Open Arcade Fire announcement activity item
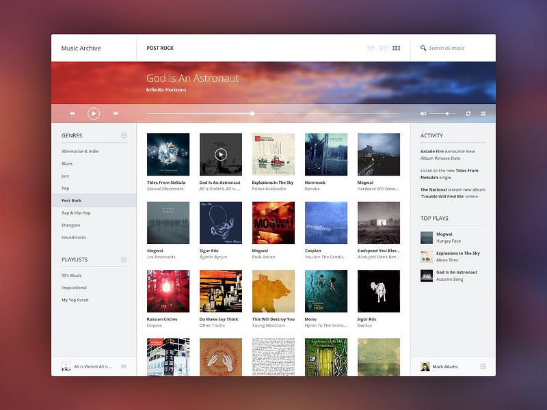This screenshot has height=410, width=547. click(448, 155)
